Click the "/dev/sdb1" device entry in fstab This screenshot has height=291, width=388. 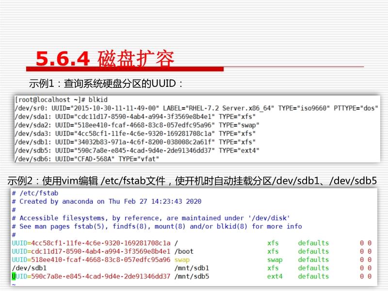(x=29, y=268)
